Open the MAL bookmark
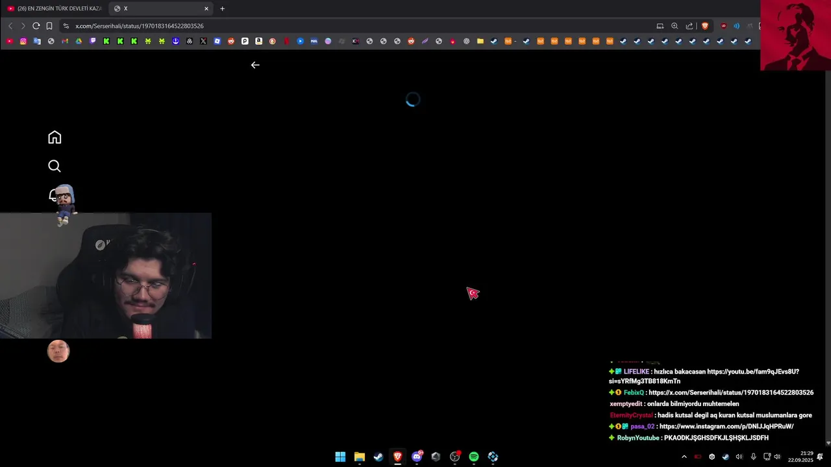This screenshot has height=467, width=831. click(314, 41)
